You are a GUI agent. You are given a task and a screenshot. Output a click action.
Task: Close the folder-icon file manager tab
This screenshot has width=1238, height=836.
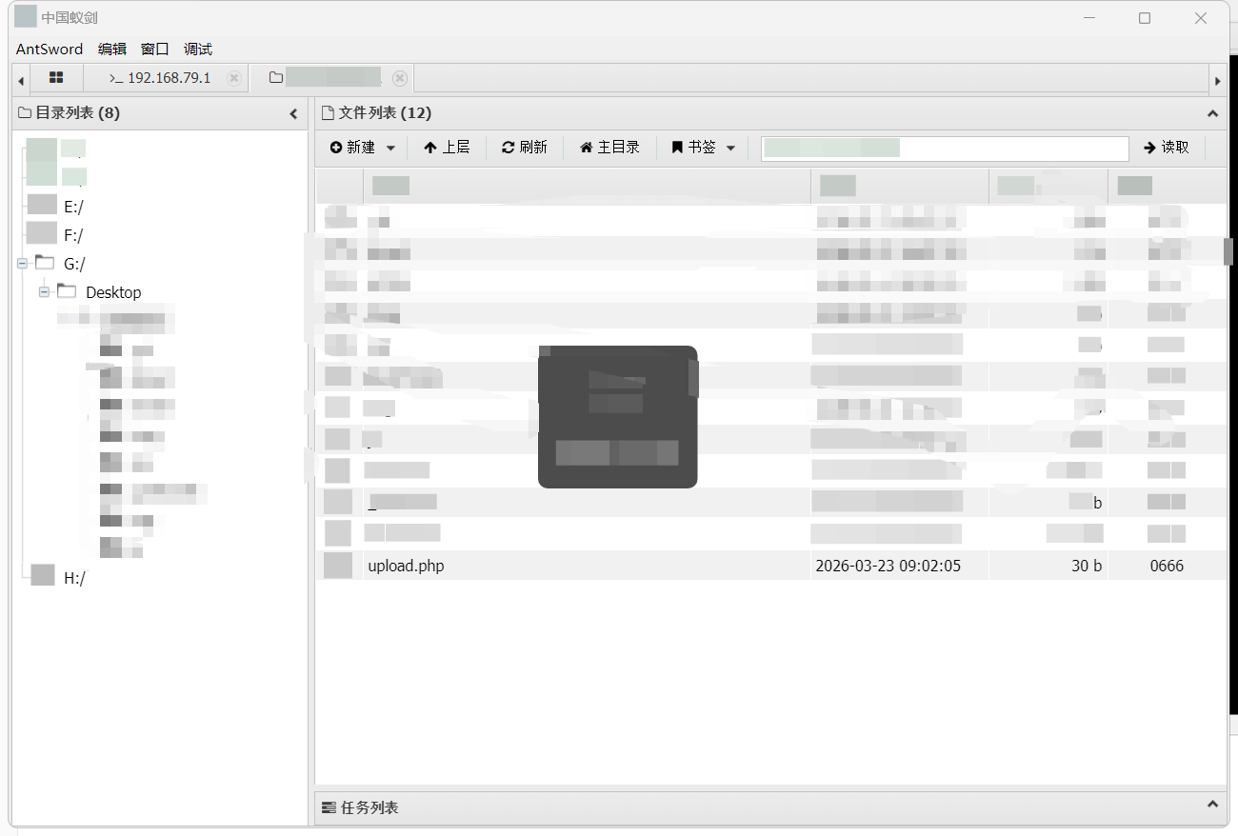click(x=400, y=78)
